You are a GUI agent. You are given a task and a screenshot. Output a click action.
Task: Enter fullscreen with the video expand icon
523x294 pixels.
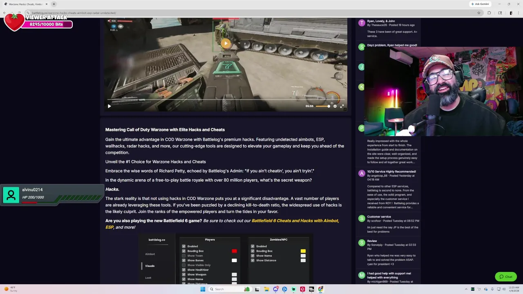click(342, 106)
